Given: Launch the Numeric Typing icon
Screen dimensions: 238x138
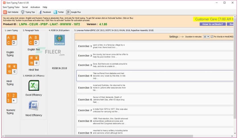Looking at the screenshot, I should (12, 98).
